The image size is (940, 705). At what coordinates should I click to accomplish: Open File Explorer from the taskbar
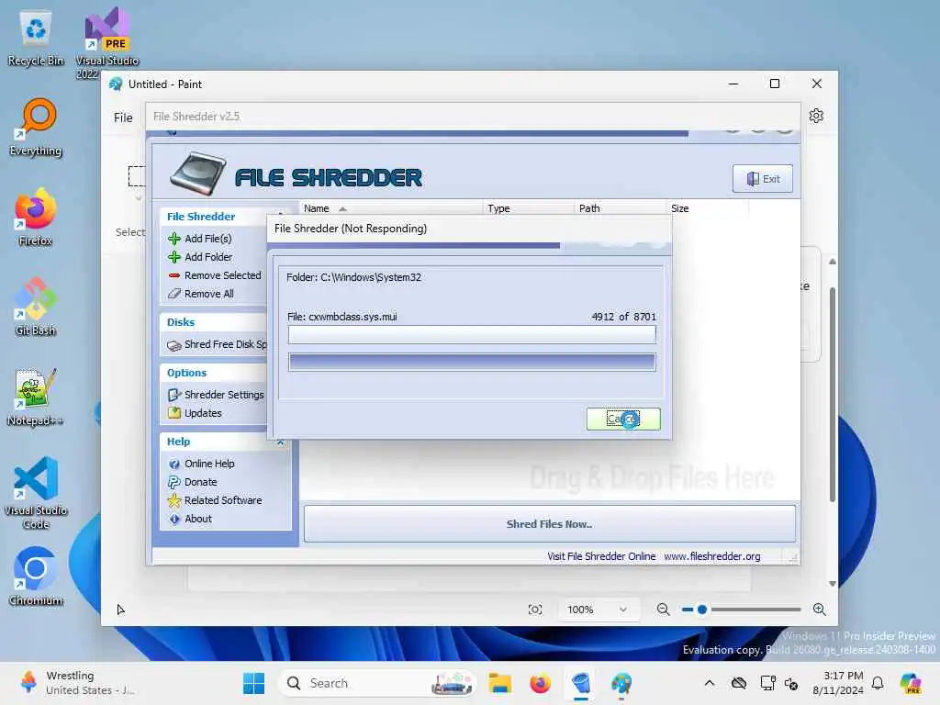tap(499, 683)
